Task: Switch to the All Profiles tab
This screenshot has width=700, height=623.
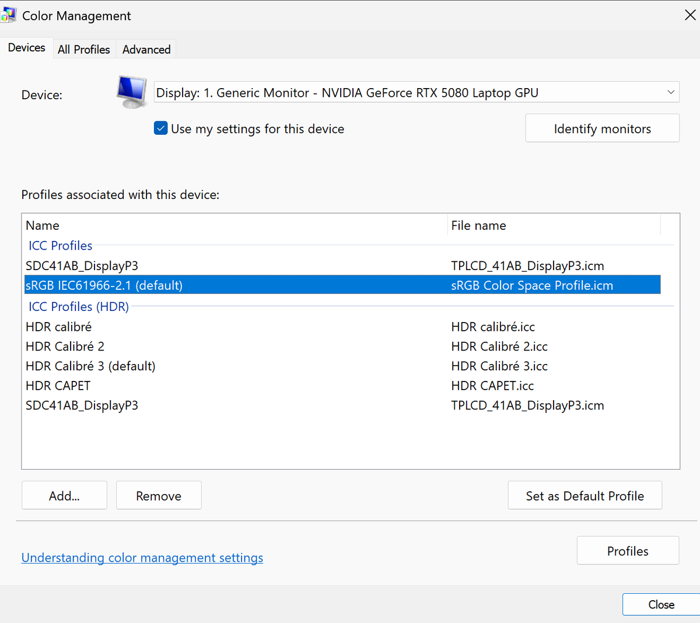Action: (84, 50)
